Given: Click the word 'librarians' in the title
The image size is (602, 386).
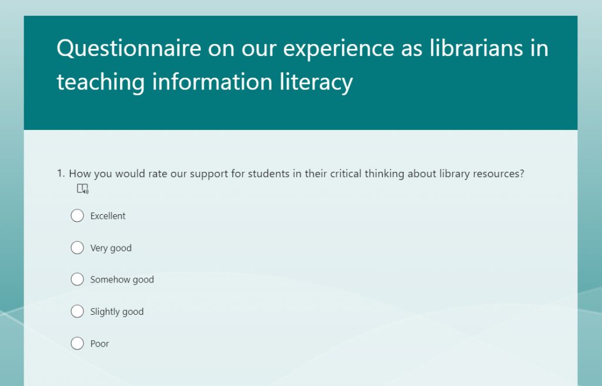Looking at the screenshot, I should click(x=476, y=48).
